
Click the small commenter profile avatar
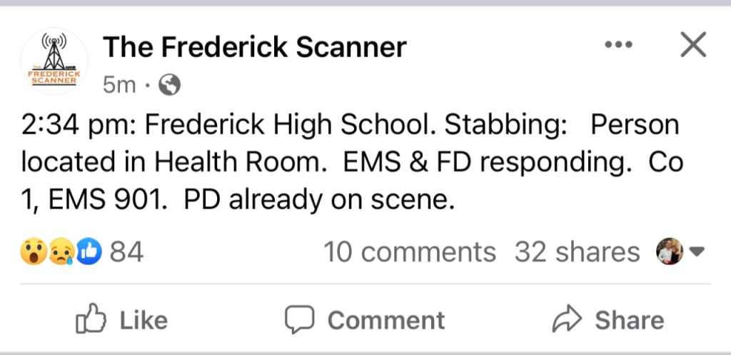click(670, 251)
